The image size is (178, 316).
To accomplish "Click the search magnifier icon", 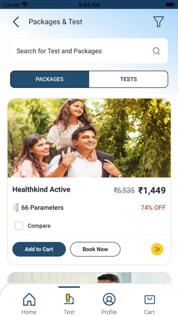I will 156,51.
